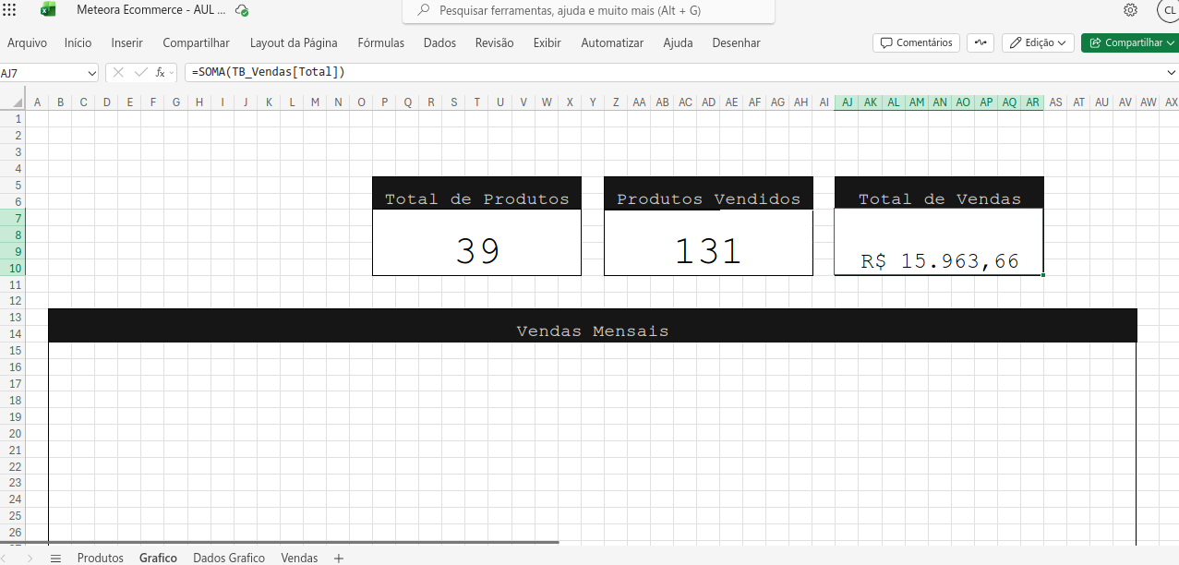Switch to the Revisão tab
Image resolution: width=1179 pixels, height=565 pixels.
494,42
